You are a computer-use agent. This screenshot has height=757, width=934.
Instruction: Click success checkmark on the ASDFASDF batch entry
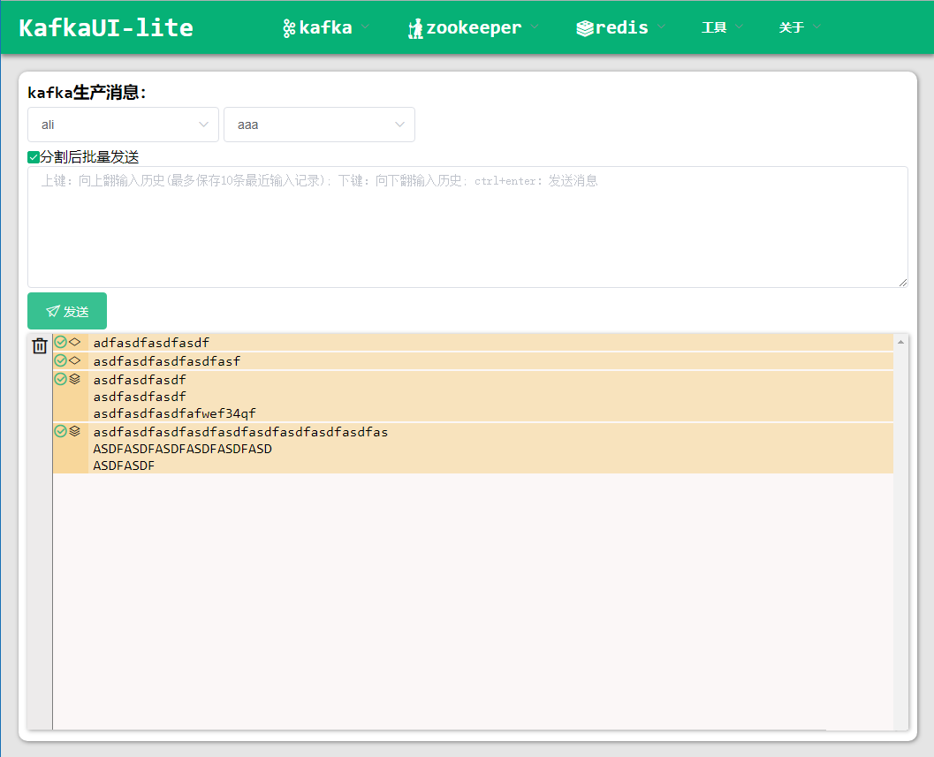click(60, 431)
